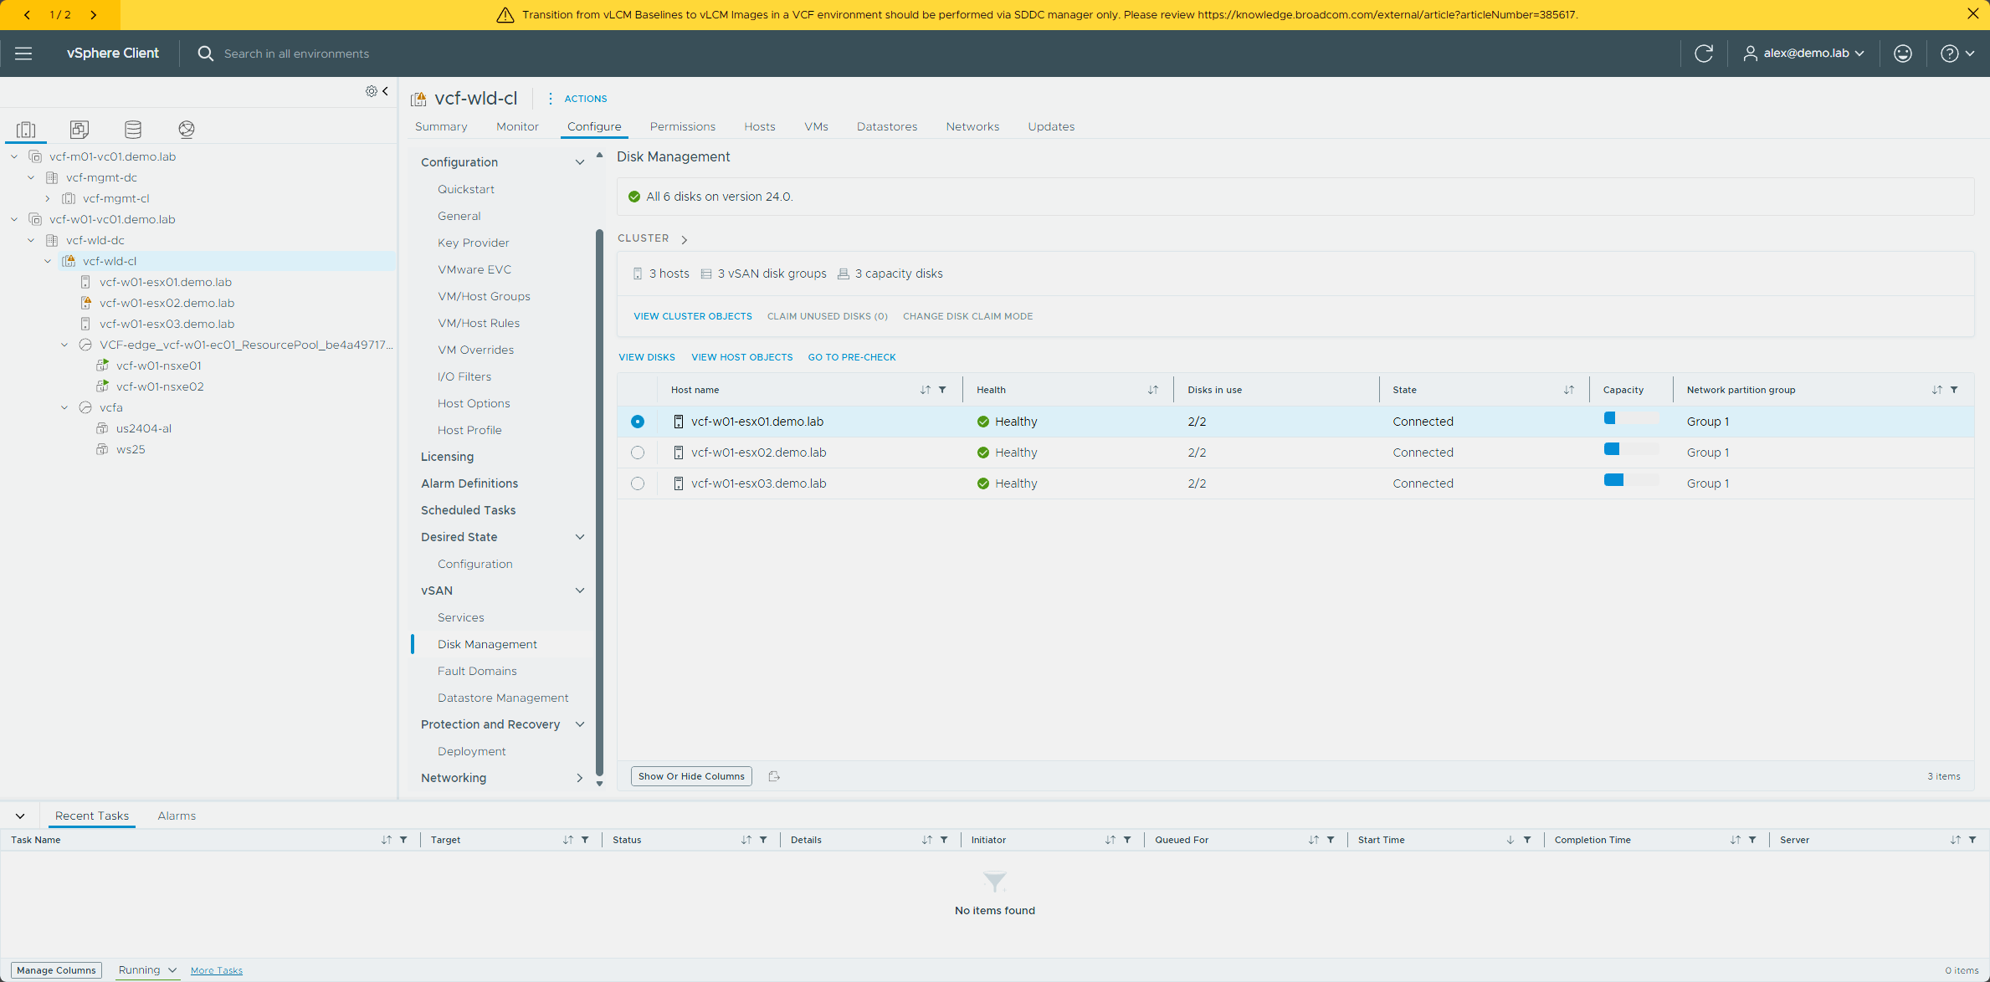
Task: Click GO TO PRE-CHECK link
Action: point(852,357)
